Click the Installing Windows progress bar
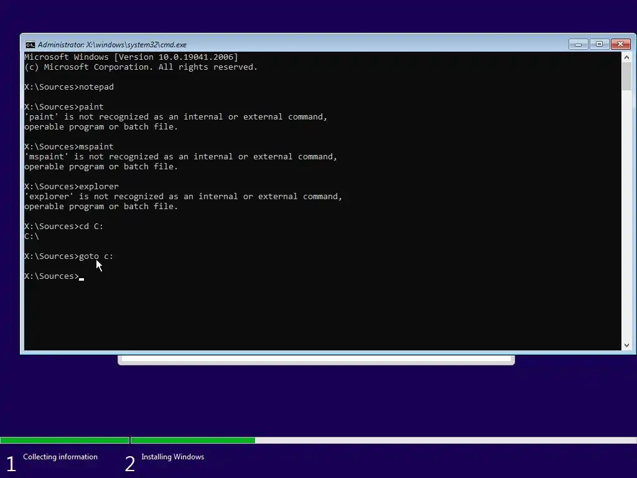Viewport: 637px width, 478px height. 383,440
